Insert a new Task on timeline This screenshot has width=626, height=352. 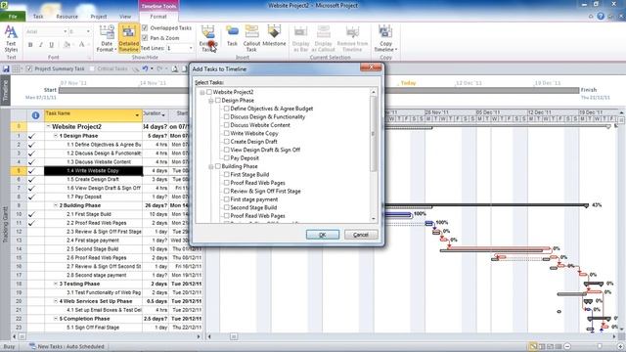pos(232,36)
